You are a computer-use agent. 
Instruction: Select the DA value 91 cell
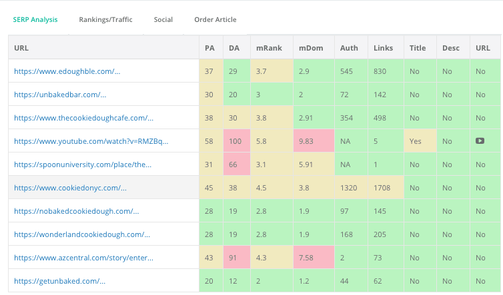pyautogui.click(x=237, y=258)
